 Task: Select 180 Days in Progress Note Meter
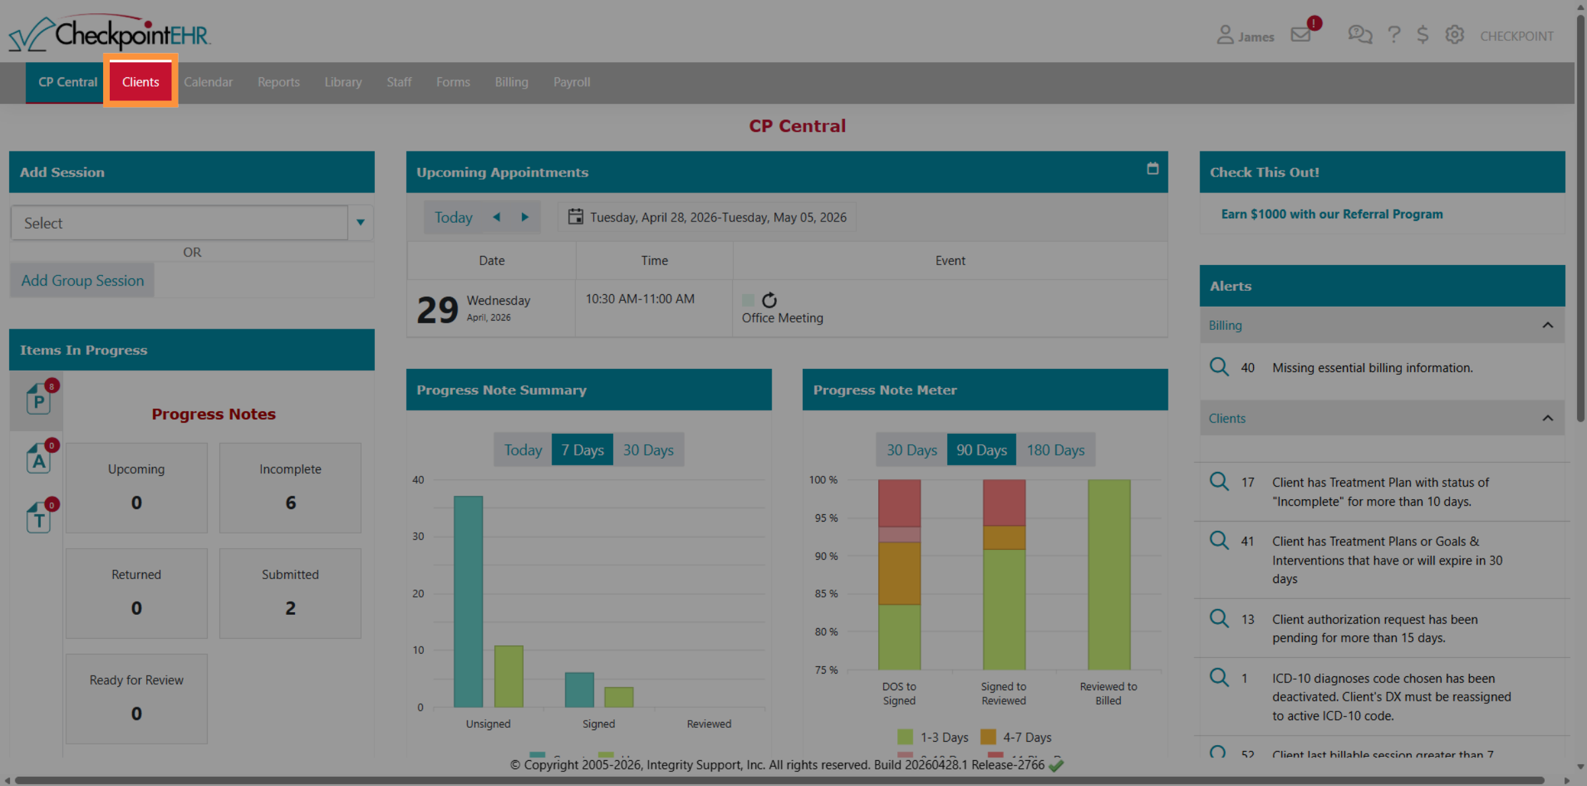(x=1055, y=450)
